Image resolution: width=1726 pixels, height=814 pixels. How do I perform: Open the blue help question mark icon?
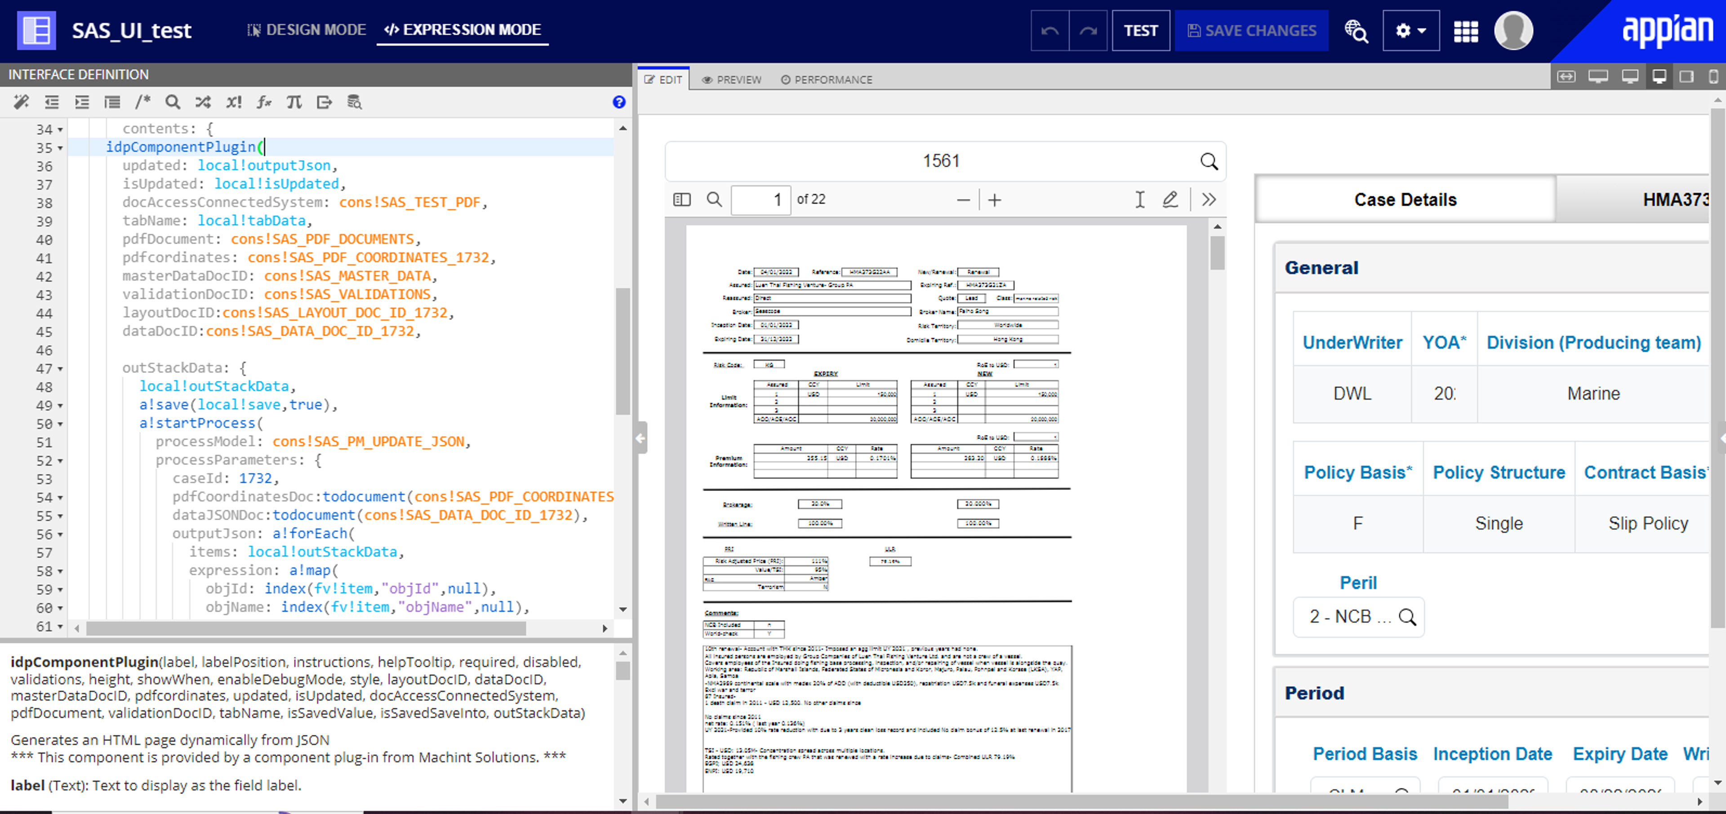click(618, 102)
